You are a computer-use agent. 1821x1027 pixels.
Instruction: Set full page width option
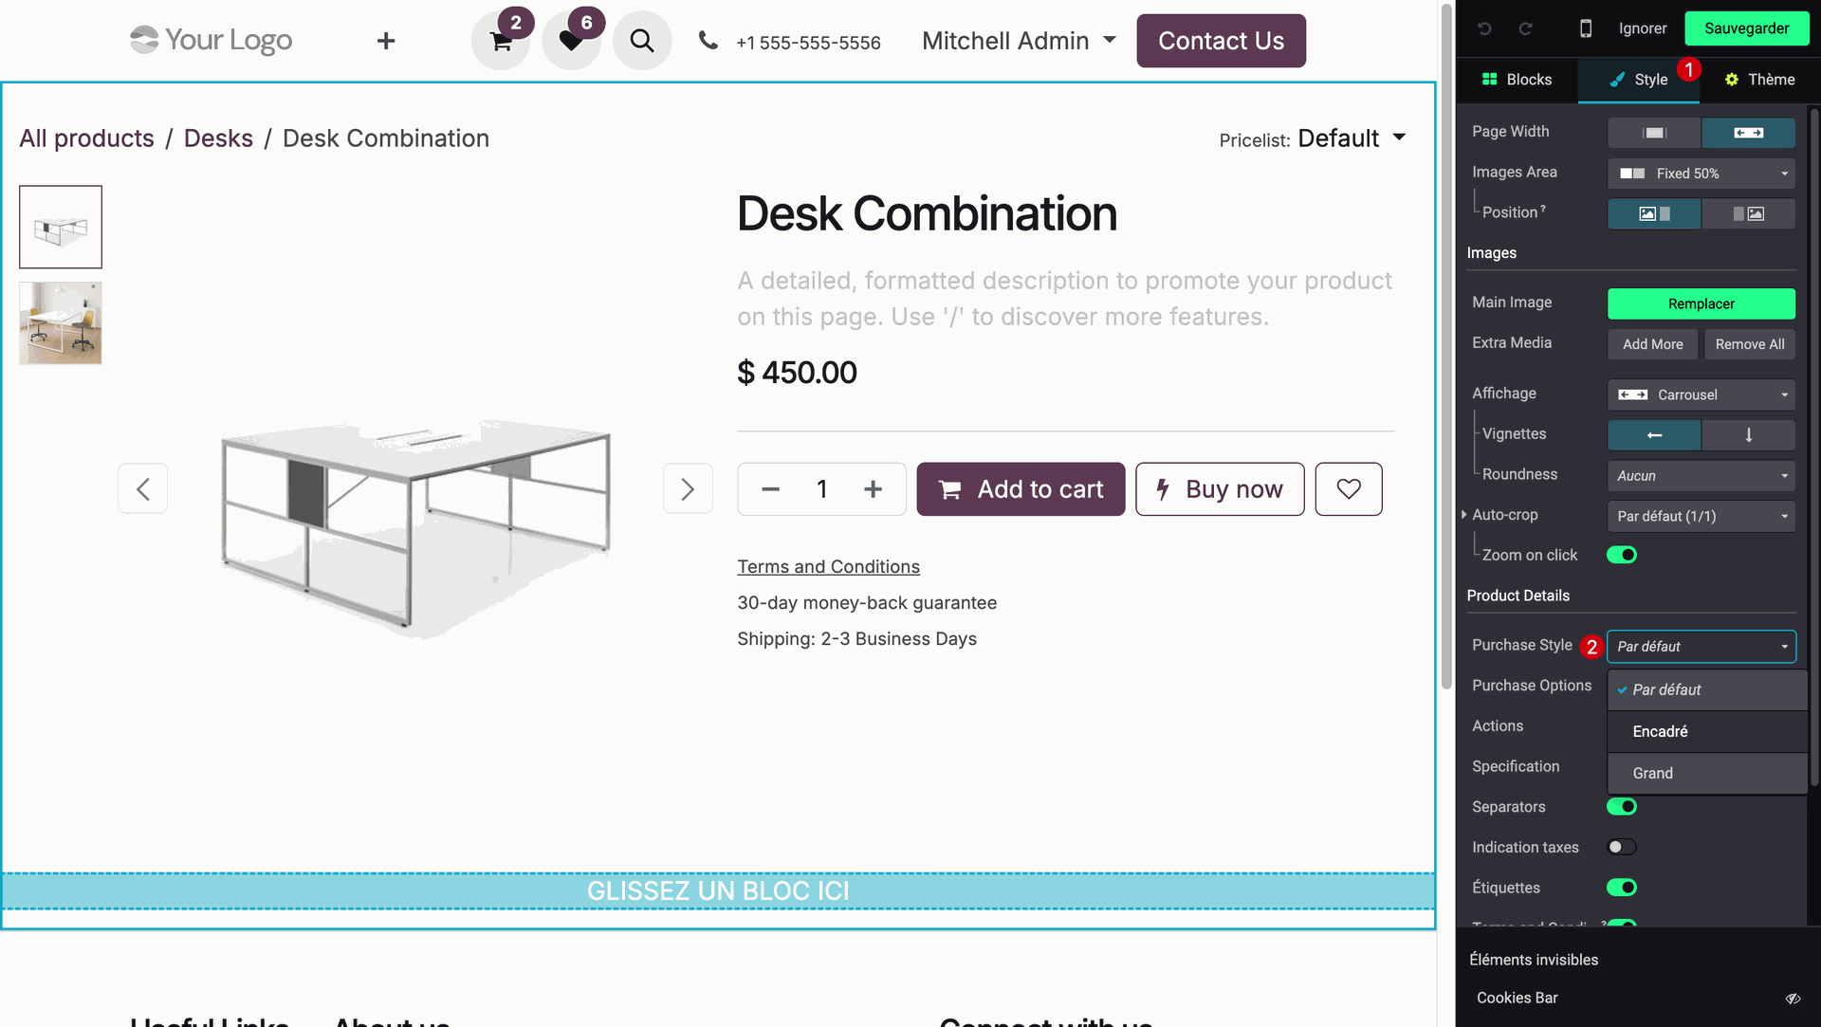1748,133
